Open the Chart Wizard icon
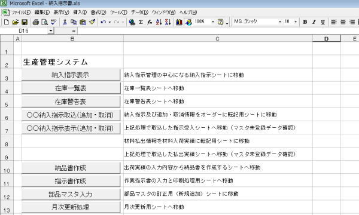359x215 pixels. coord(179,22)
